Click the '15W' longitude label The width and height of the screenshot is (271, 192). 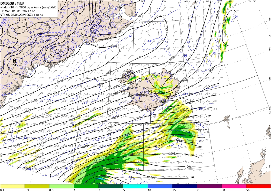164,1
